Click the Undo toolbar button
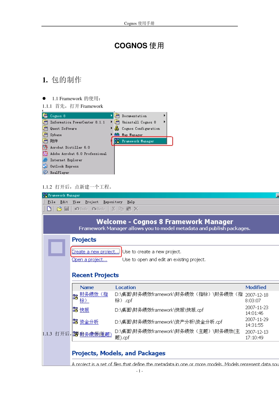This screenshot has height=396, width=279. click(81, 209)
